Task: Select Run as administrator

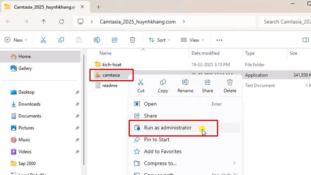Action: (x=168, y=128)
